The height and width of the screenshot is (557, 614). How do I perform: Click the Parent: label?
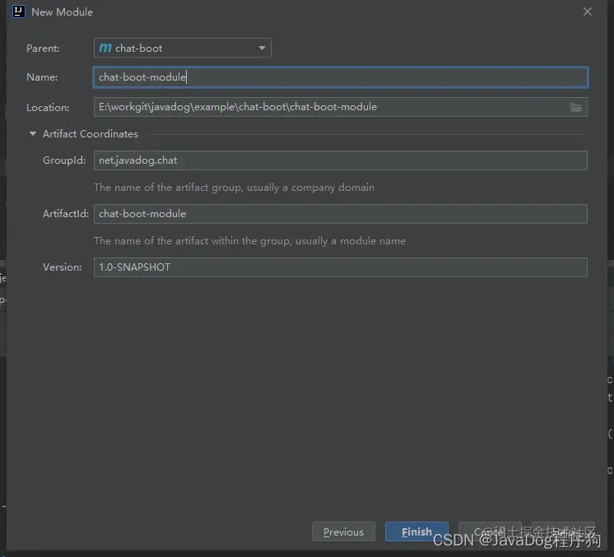[43, 49]
